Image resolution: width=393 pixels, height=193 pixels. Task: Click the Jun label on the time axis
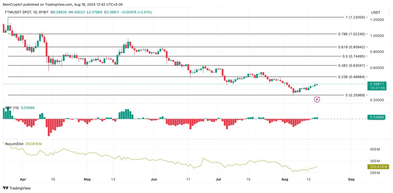[154, 179]
